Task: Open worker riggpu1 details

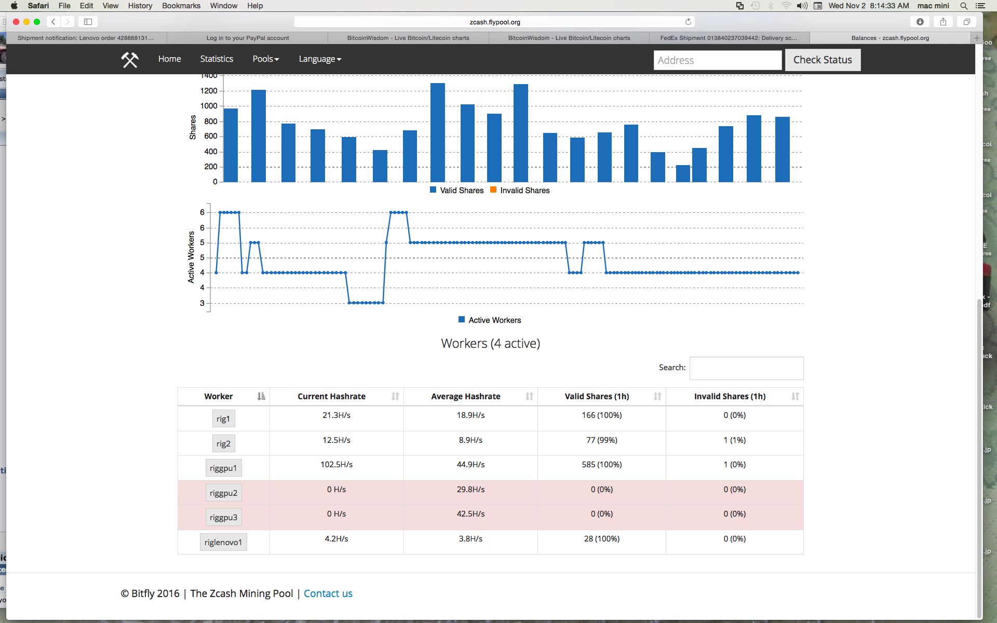Action: click(223, 468)
